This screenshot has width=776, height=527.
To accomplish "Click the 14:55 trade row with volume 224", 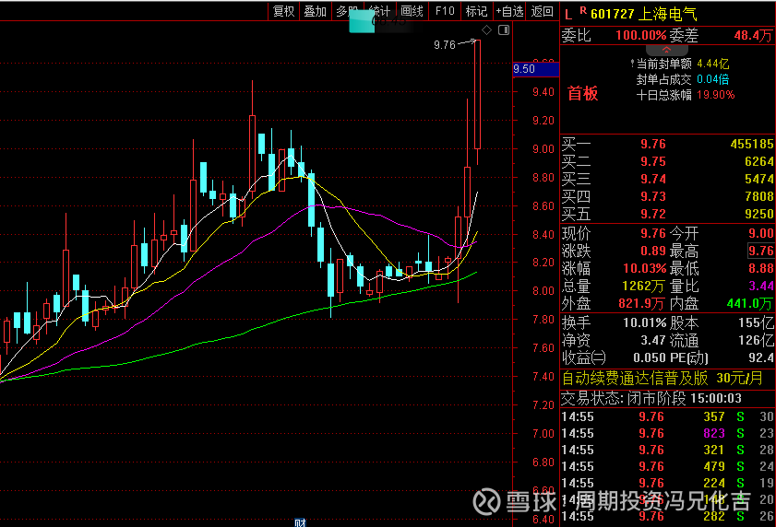I will [668, 483].
